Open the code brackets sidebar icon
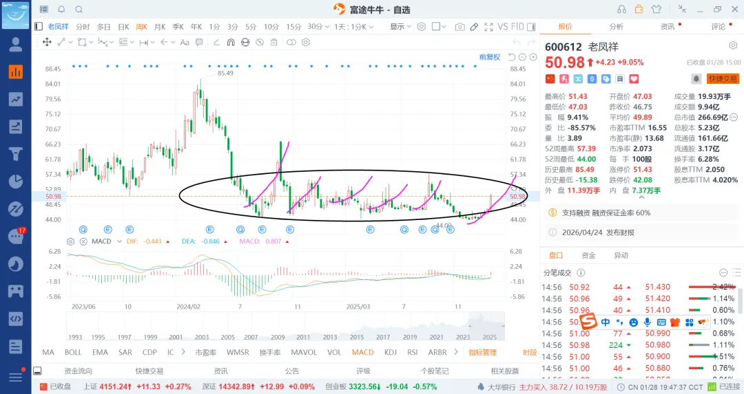 click(16, 318)
